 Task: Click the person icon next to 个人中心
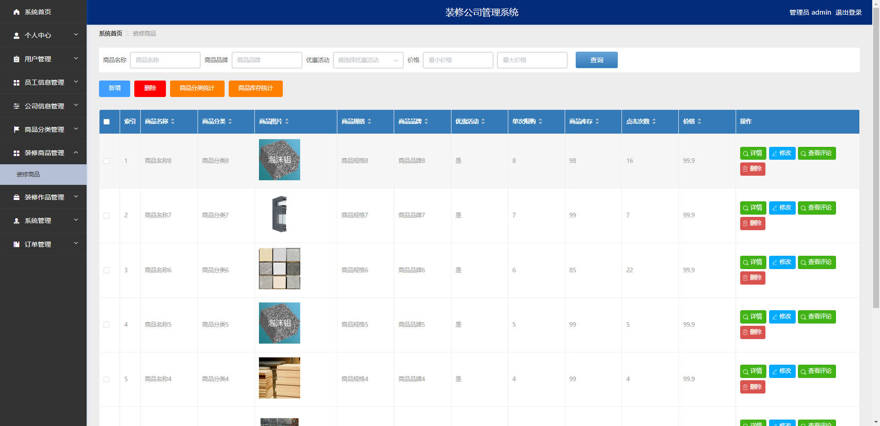tap(16, 35)
